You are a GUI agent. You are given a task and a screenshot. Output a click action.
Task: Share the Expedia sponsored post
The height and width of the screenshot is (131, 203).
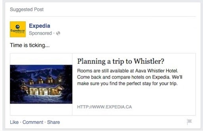coord(53,122)
